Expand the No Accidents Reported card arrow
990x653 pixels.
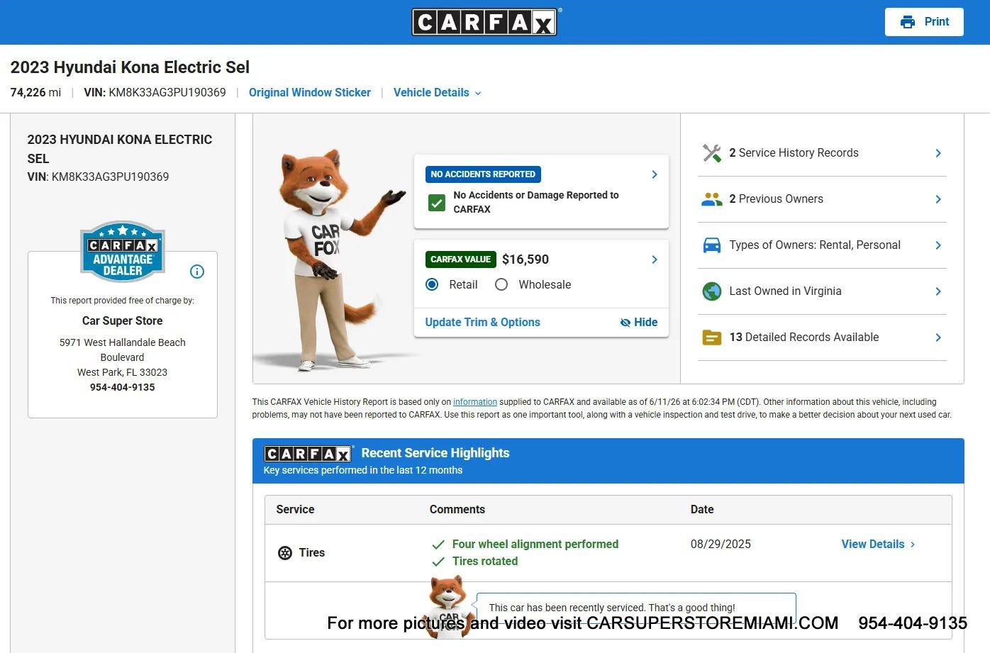655,174
